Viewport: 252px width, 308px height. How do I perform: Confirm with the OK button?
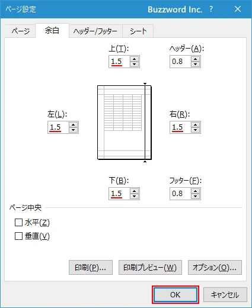176,295
